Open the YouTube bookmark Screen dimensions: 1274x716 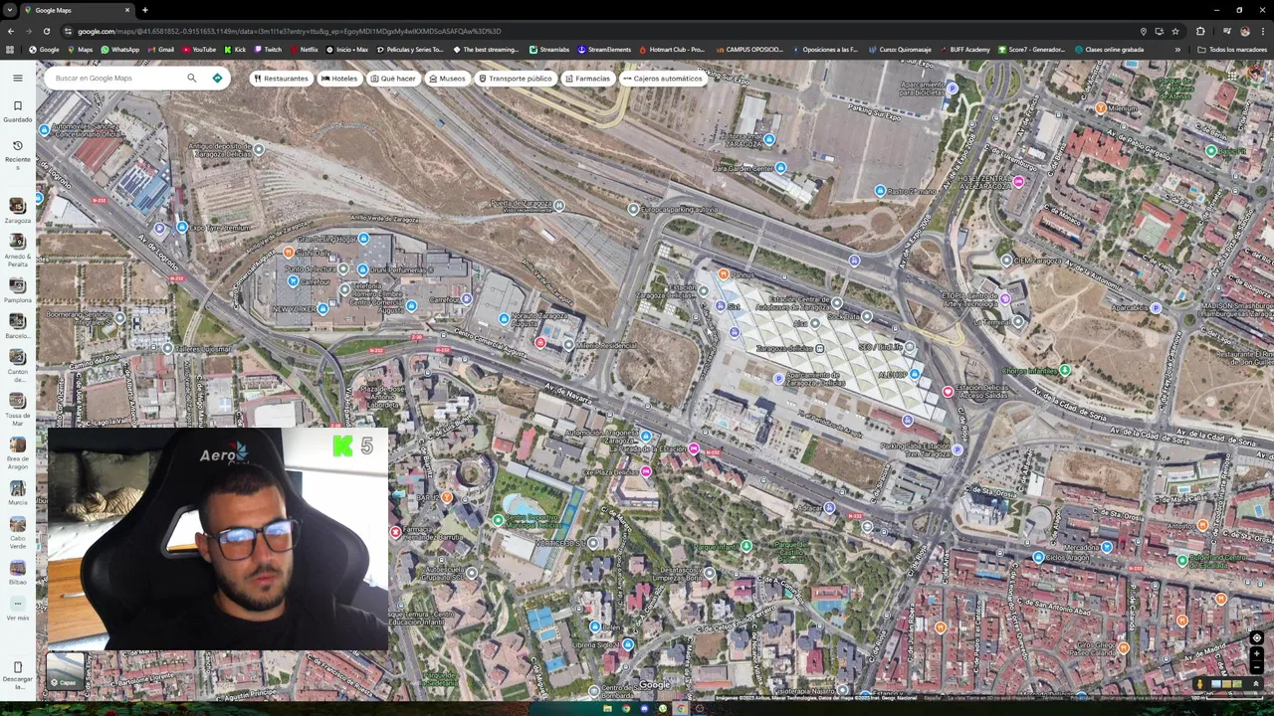199,50
